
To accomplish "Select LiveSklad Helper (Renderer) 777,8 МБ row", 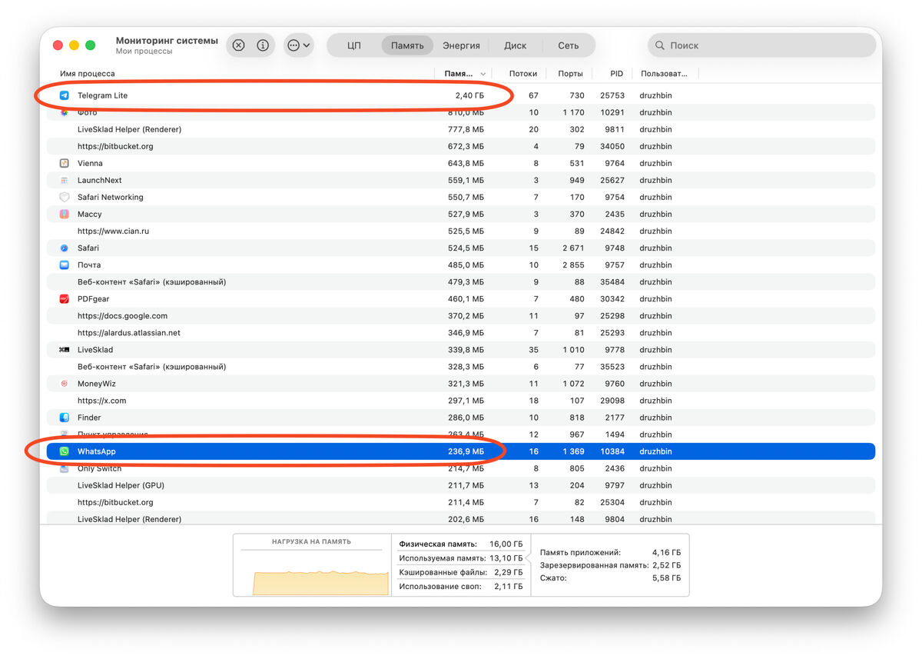I will pyautogui.click(x=461, y=129).
